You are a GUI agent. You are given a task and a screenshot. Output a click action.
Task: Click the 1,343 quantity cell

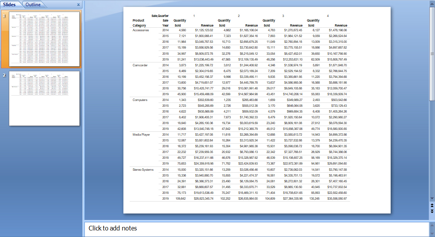click(182, 100)
